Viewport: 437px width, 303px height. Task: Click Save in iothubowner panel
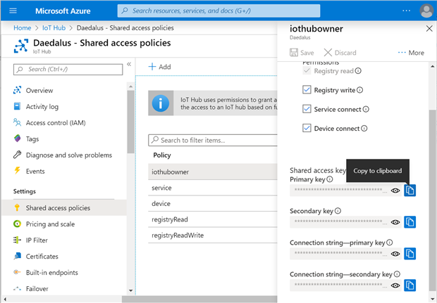tap(302, 53)
